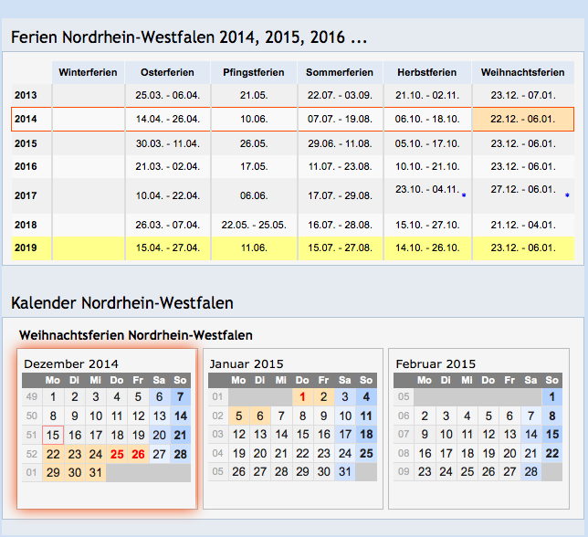
Task: Open 2019 Herbstferien cell 14.10. - 26.10.
Action: tap(427, 247)
